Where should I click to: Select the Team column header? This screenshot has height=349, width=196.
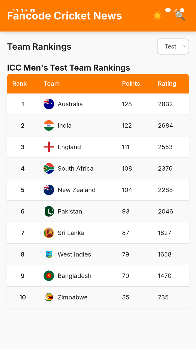[52, 84]
